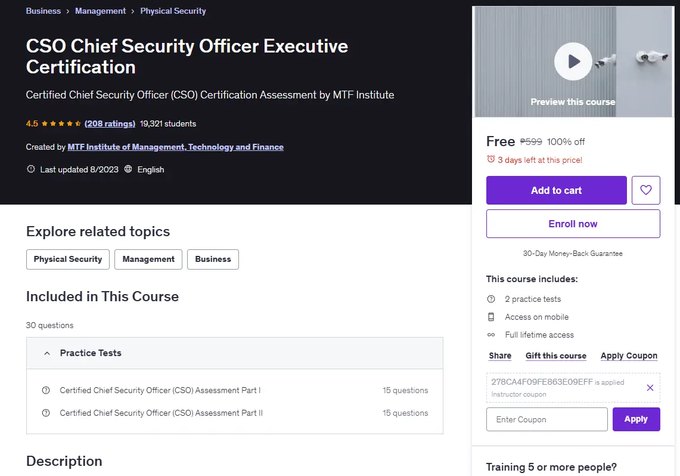The width and height of the screenshot is (680, 476).
Task: Open MTF Institute instructor profile link
Action: pyautogui.click(x=176, y=147)
